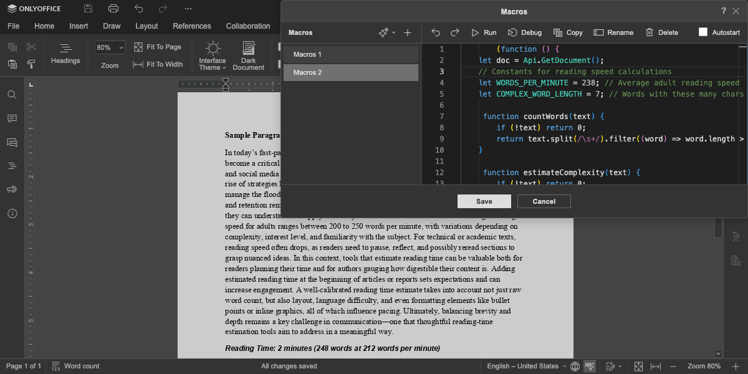Switch to the Collaboration tab
The width and height of the screenshot is (748, 374).
[248, 26]
